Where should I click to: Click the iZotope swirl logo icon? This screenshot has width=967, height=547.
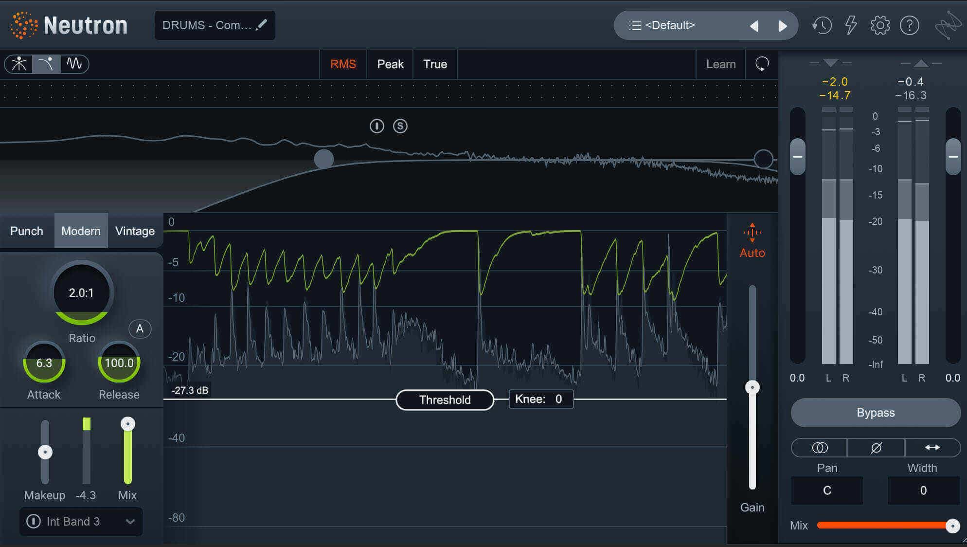coord(948,25)
